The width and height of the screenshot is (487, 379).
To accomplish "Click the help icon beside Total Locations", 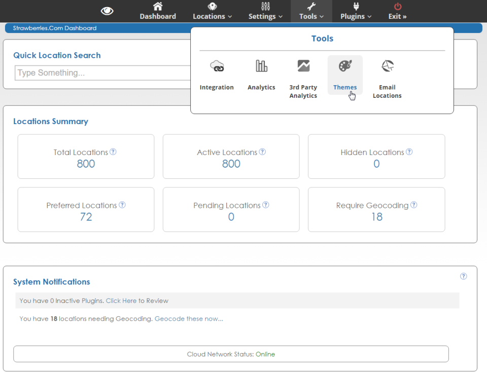I will point(113,151).
